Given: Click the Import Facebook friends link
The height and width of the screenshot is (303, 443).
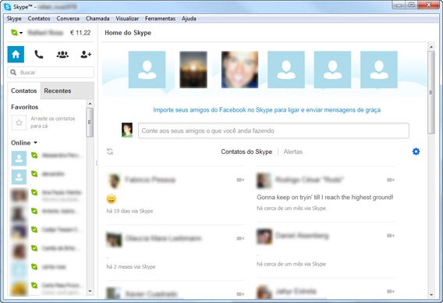Looking at the screenshot, I should point(267,110).
